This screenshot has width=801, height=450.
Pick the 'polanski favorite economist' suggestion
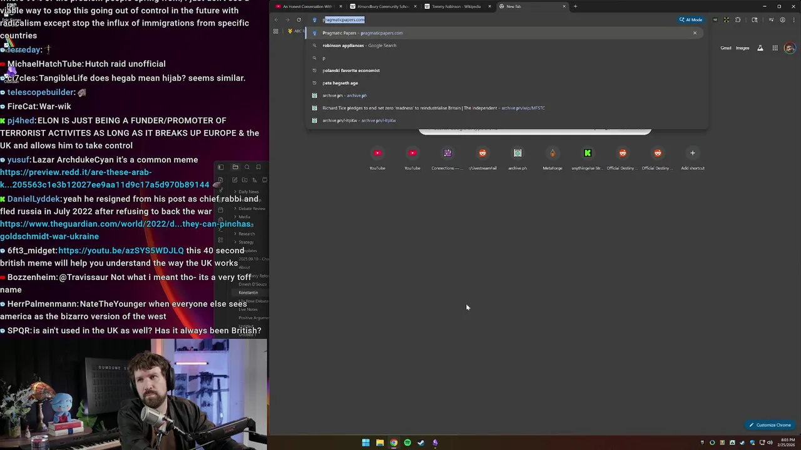click(507, 70)
